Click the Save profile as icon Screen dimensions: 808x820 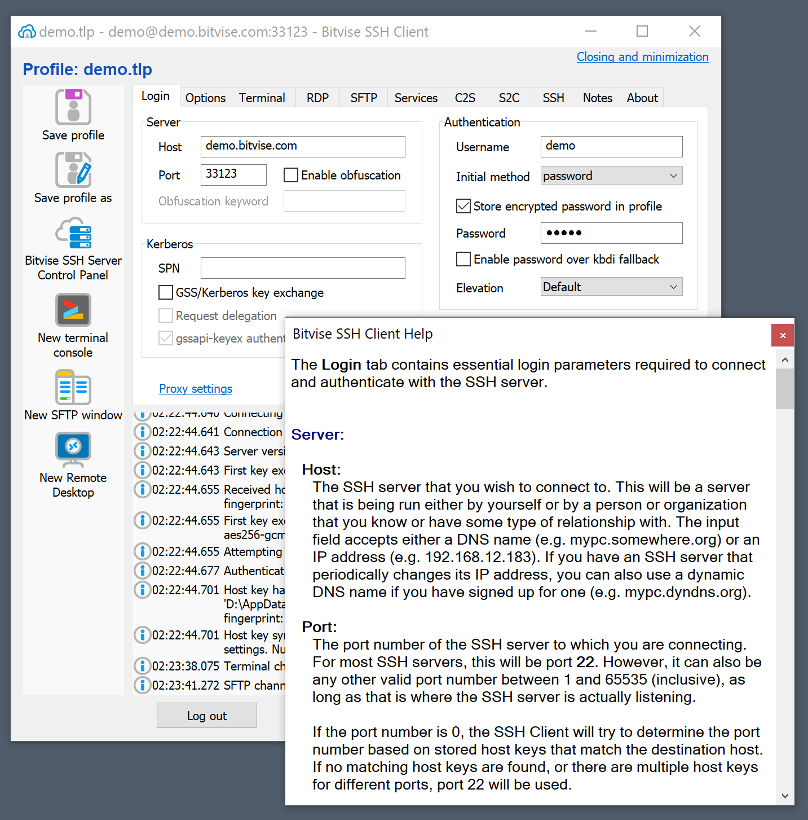[73, 169]
